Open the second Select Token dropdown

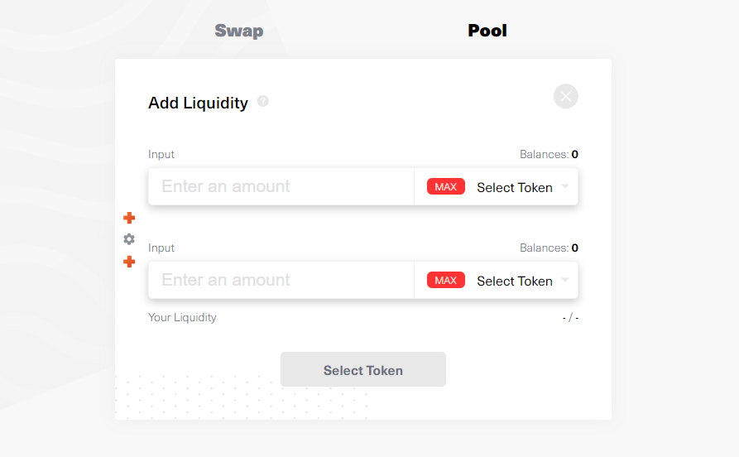click(x=514, y=281)
